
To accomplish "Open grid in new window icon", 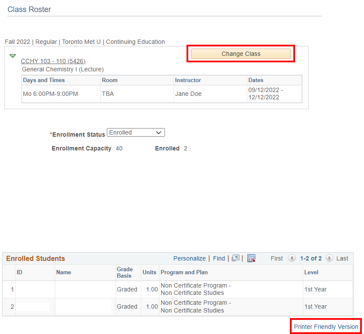I will click(235, 258).
